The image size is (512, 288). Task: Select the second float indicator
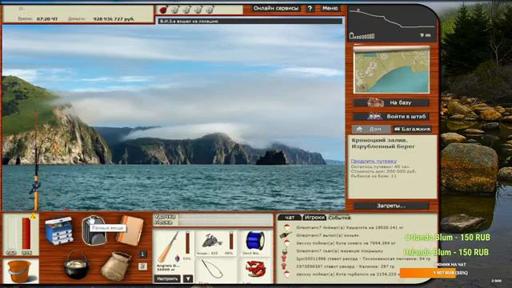(175, 10)
